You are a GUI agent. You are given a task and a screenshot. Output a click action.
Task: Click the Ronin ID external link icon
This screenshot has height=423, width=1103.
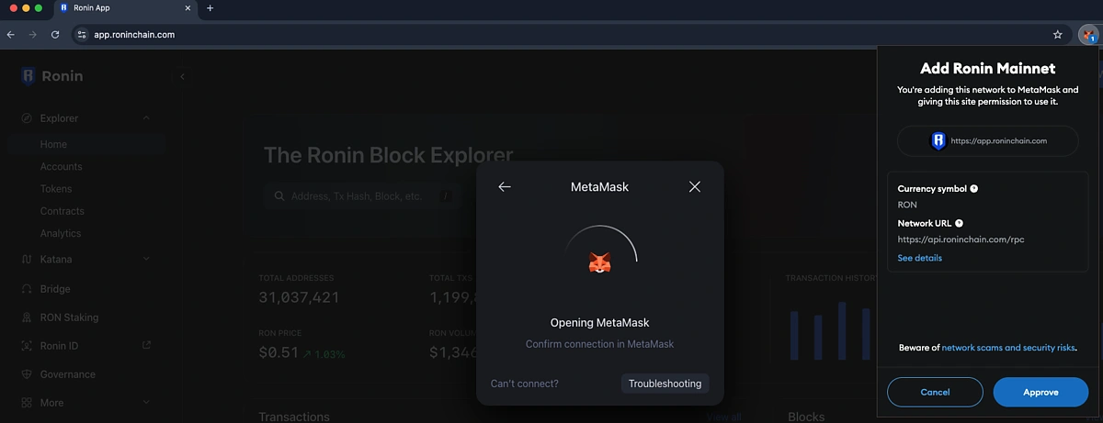[146, 345]
